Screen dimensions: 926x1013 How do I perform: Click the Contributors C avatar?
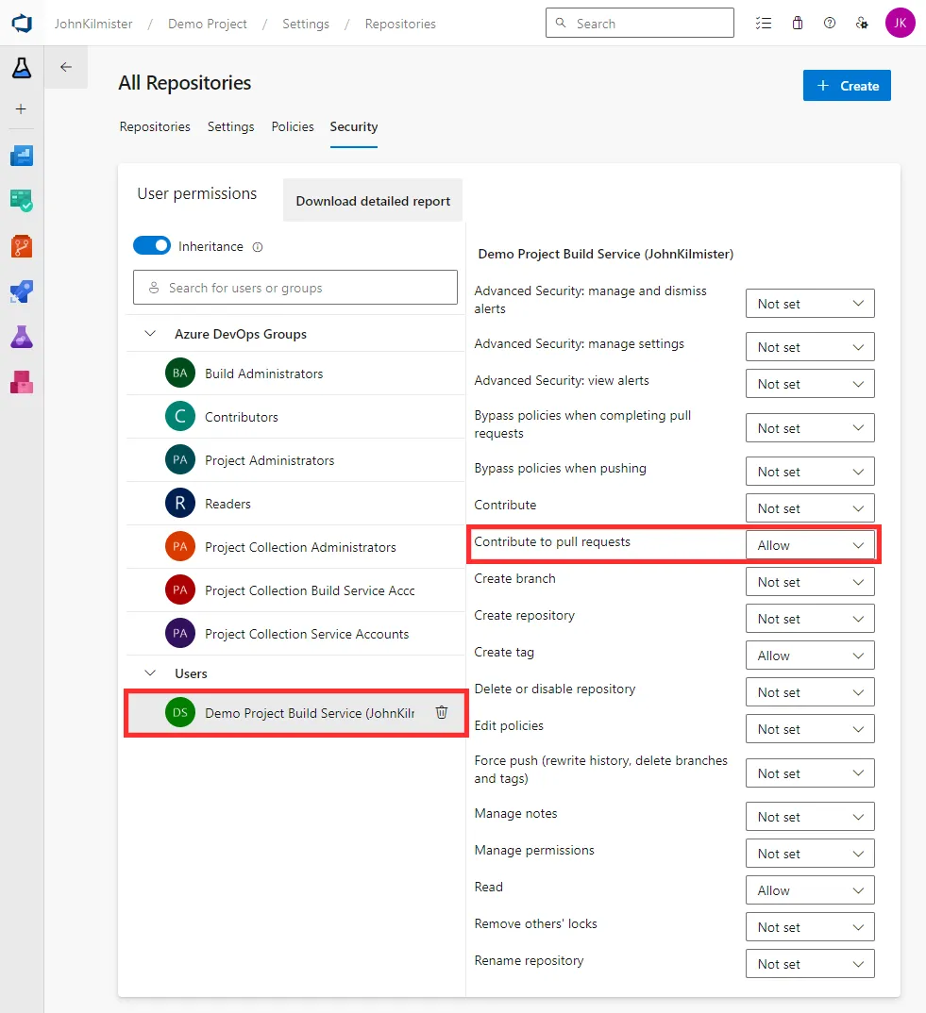click(x=180, y=417)
